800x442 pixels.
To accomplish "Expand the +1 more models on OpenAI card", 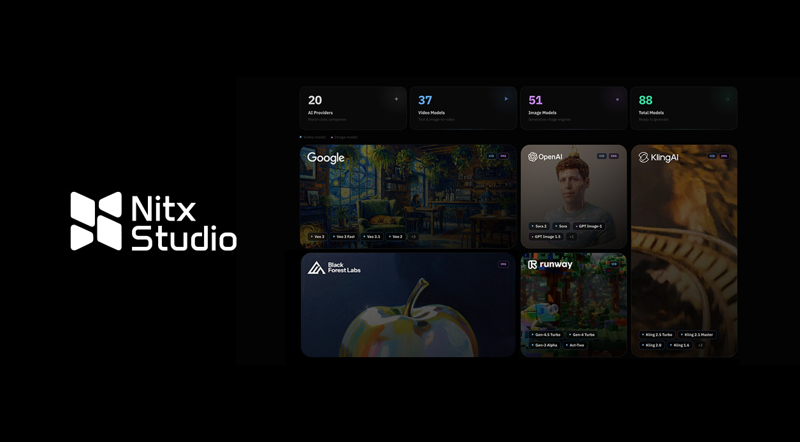I will pyautogui.click(x=572, y=237).
